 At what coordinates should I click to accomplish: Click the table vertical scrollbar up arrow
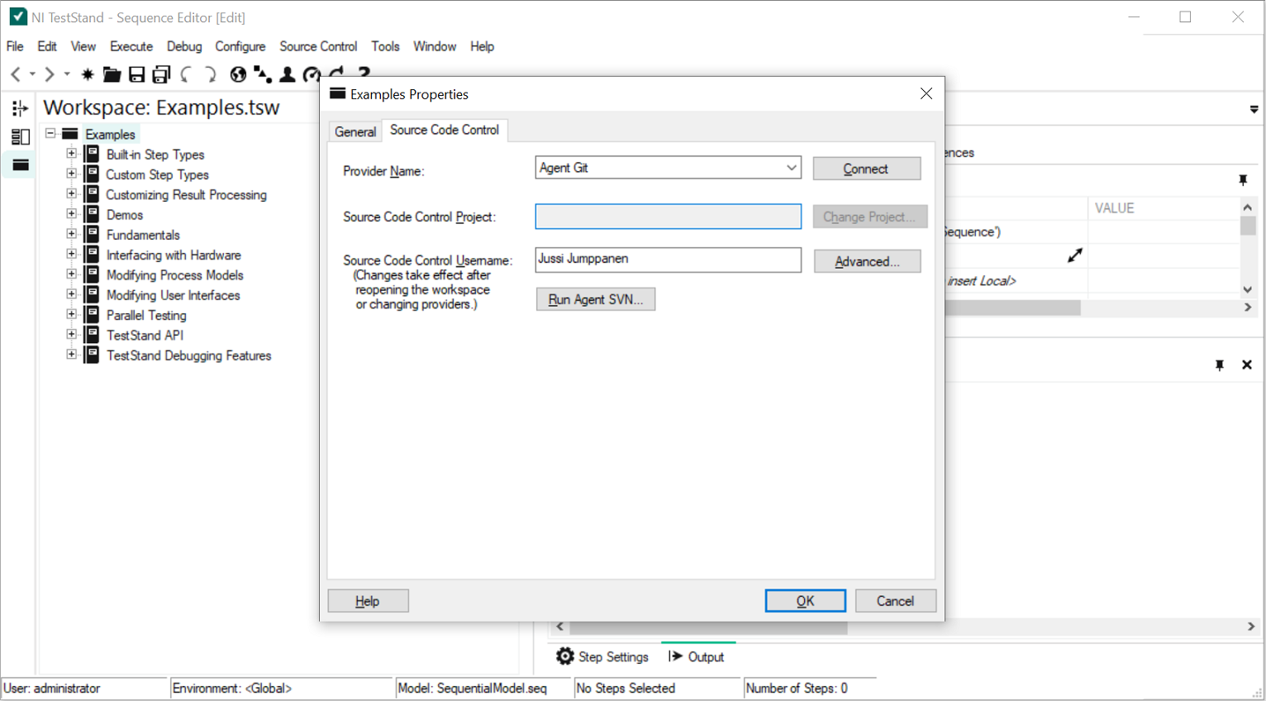click(1248, 207)
